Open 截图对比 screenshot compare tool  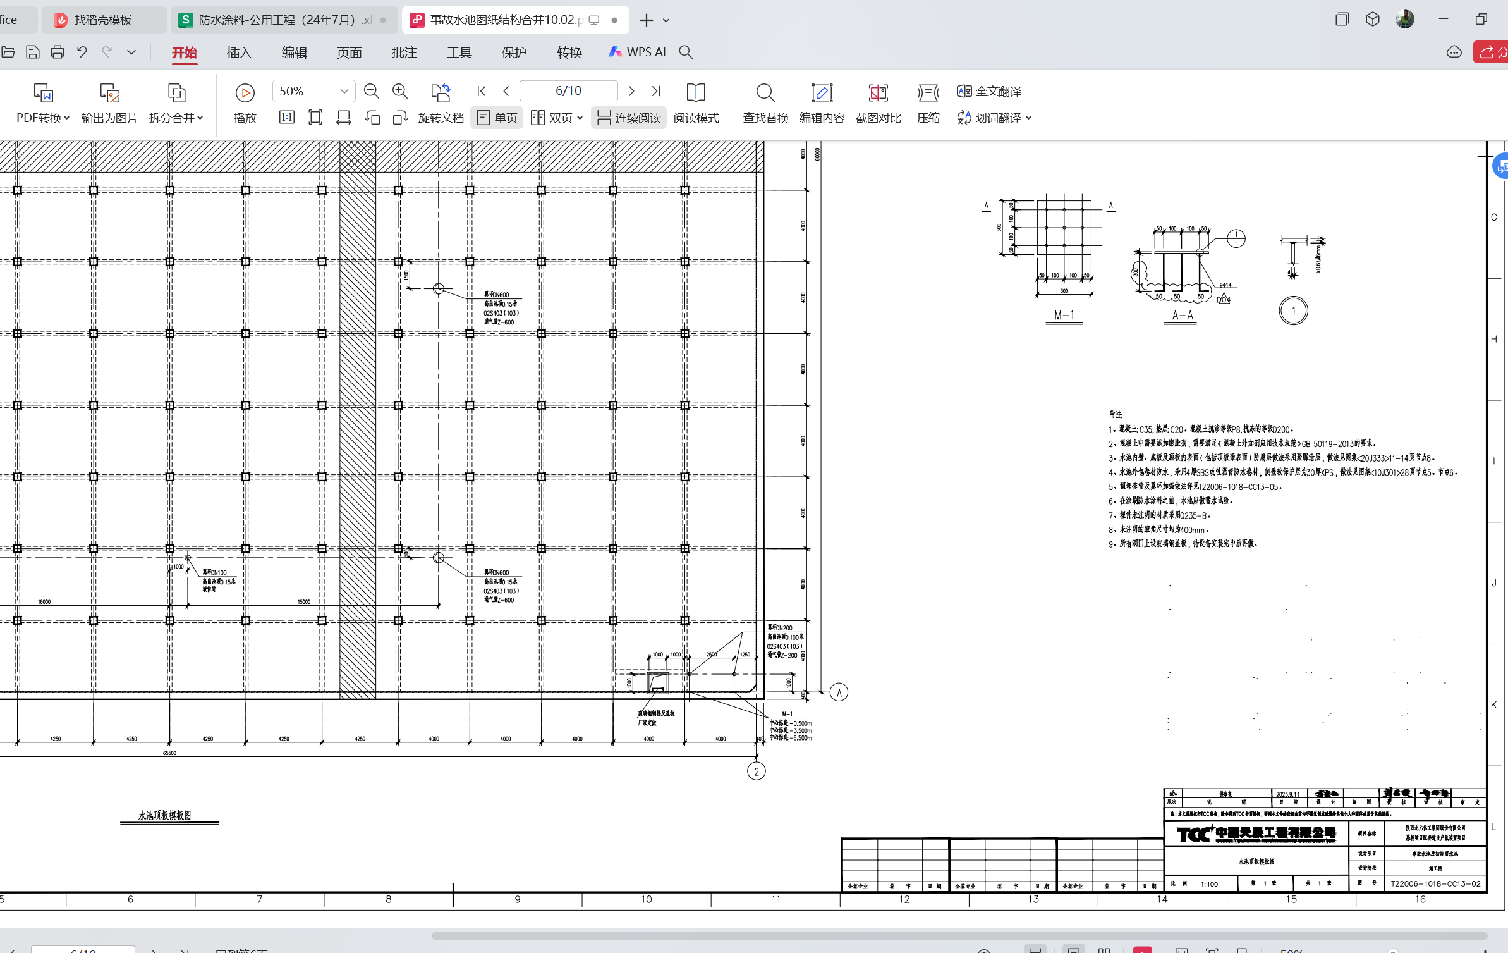pyautogui.click(x=878, y=104)
